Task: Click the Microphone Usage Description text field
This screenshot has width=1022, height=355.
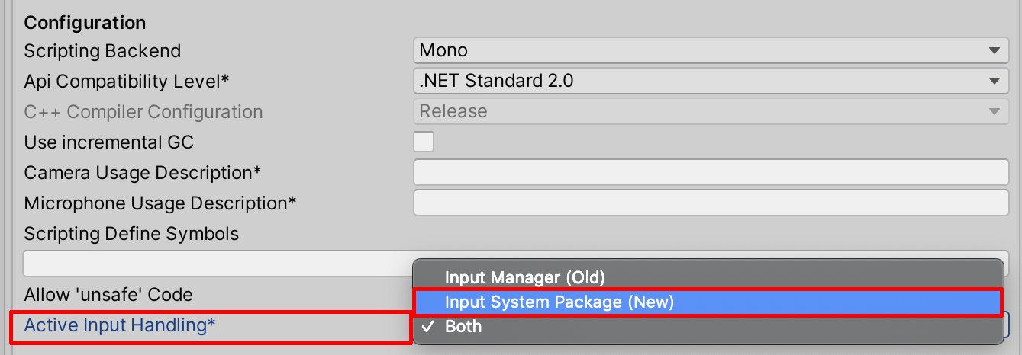Action: 711,203
